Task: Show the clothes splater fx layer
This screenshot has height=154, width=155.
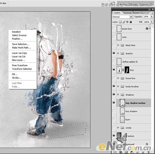Action: pos(114,62)
